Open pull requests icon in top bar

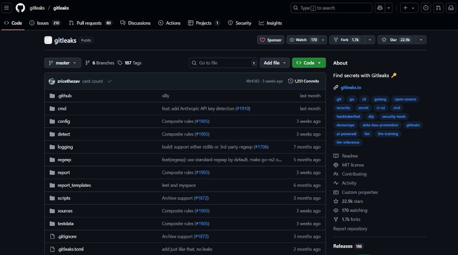coord(438,8)
